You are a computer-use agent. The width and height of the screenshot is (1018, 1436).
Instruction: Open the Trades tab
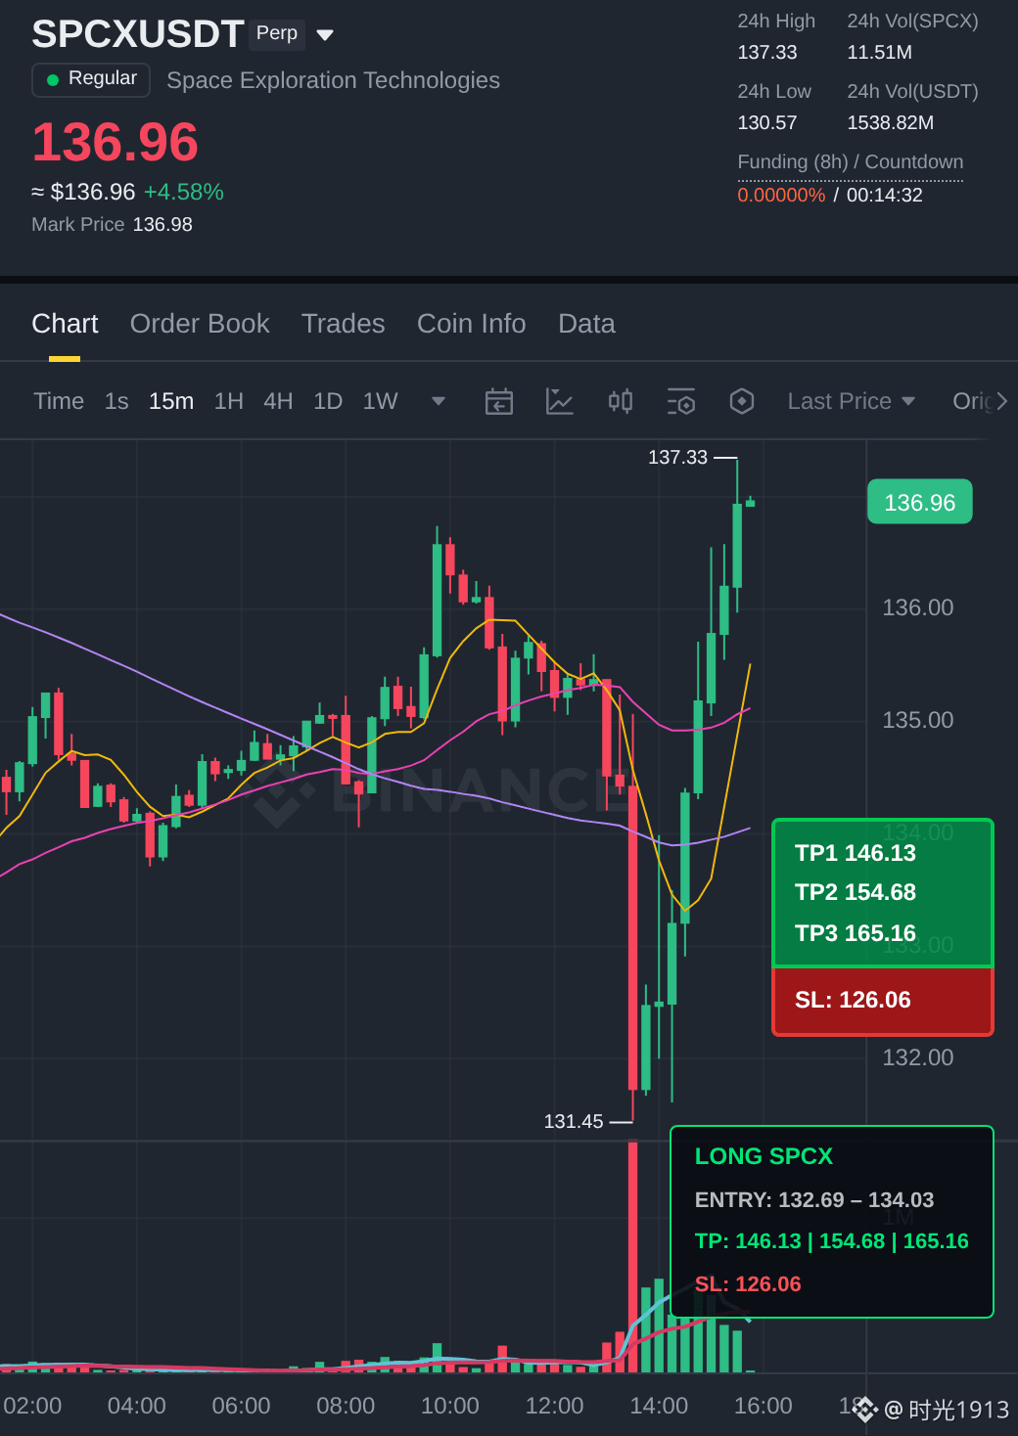point(343,324)
